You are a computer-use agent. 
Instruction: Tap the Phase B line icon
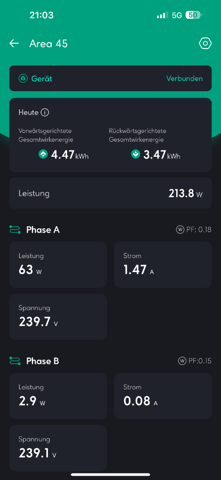pos(15,361)
